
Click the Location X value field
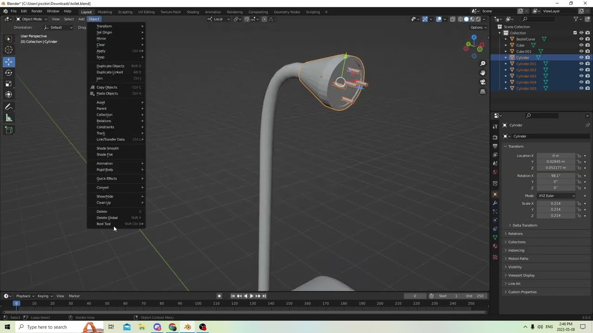click(x=556, y=156)
